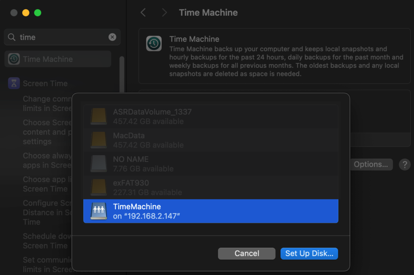Cancel the disk selection dialog
414x275 pixels.
point(247,254)
